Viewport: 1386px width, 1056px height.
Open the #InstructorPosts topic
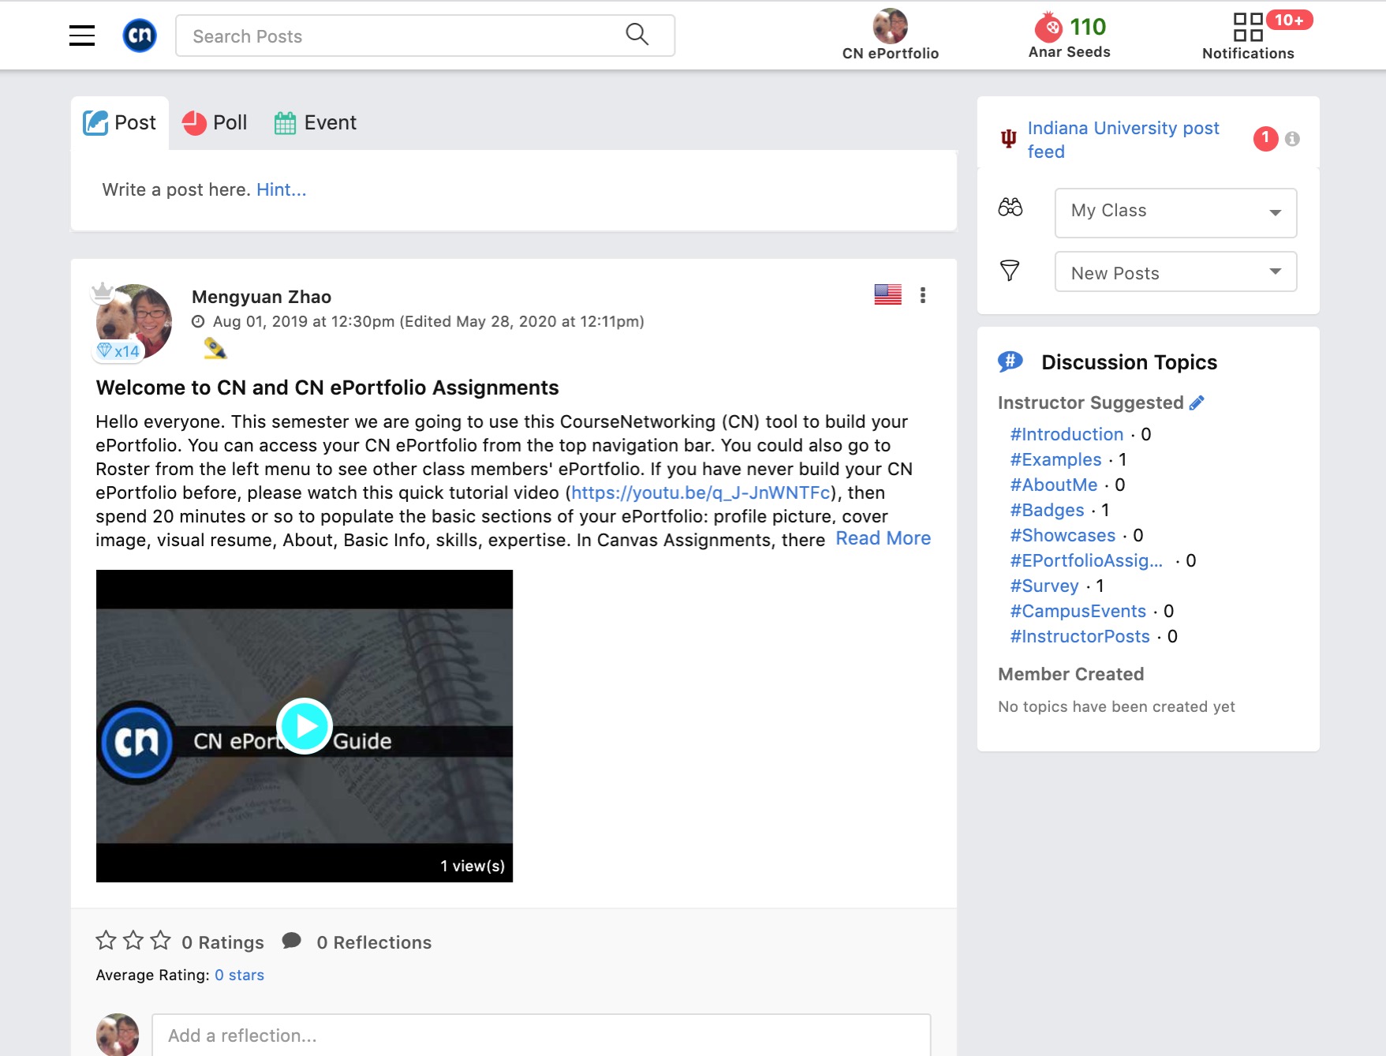click(x=1080, y=636)
